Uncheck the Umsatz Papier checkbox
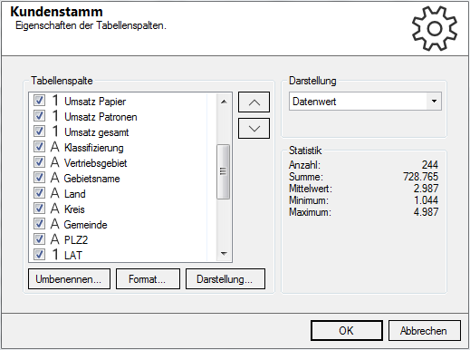Image resolution: width=470 pixels, height=350 pixels. [39, 101]
